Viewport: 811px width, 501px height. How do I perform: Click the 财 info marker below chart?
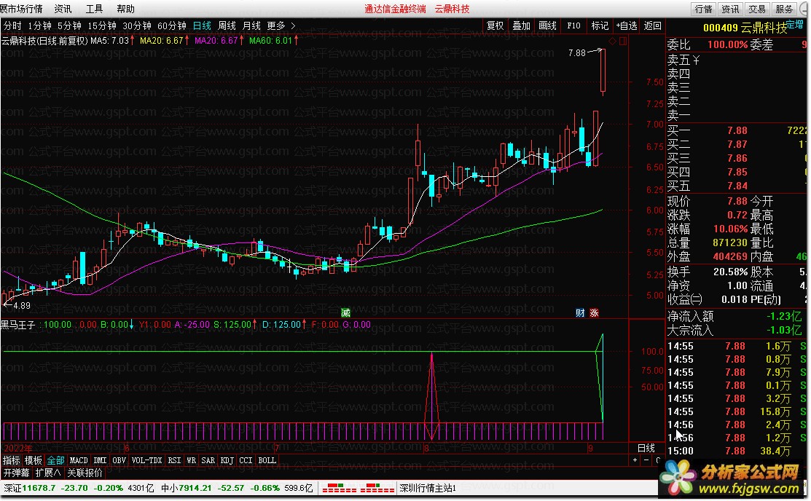(x=580, y=313)
